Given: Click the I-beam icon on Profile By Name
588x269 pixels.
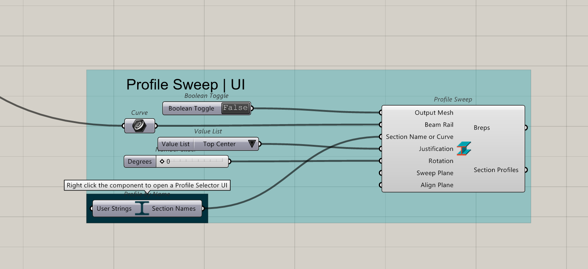Looking at the screenshot, I should point(142,209).
